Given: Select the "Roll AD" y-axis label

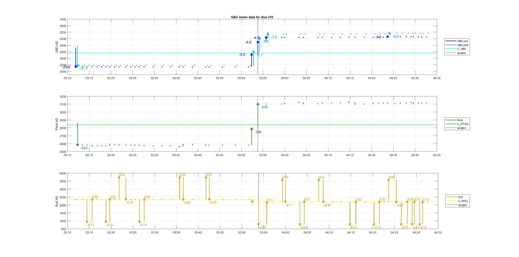Looking at the screenshot, I should click(57, 201).
